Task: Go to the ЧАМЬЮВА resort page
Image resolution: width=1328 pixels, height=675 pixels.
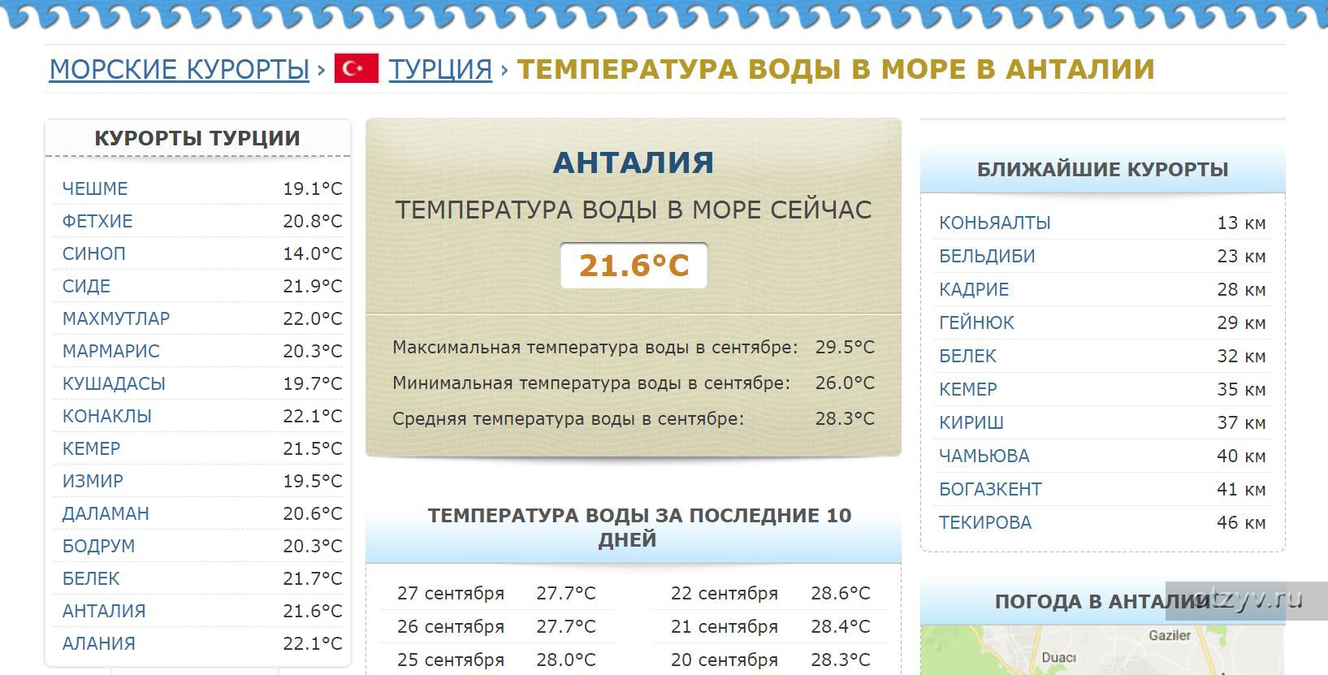Action: coord(984,456)
